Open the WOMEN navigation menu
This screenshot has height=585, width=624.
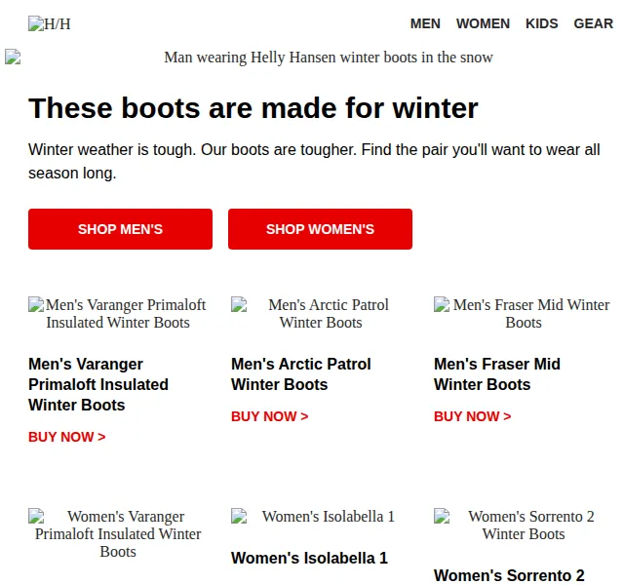point(483,23)
